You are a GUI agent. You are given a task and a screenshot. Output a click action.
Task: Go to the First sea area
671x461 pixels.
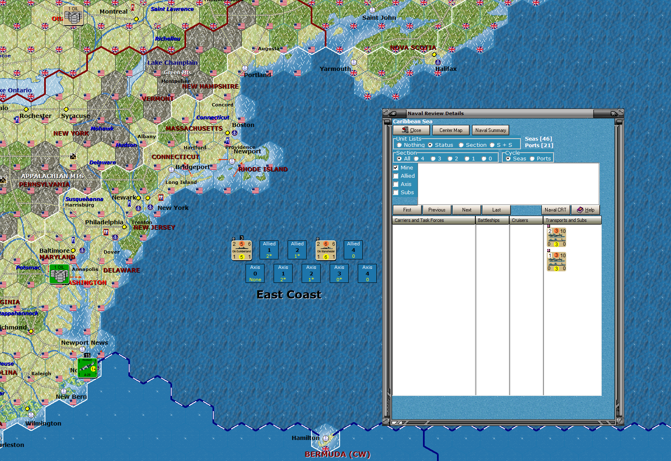click(x=407, y=210)
